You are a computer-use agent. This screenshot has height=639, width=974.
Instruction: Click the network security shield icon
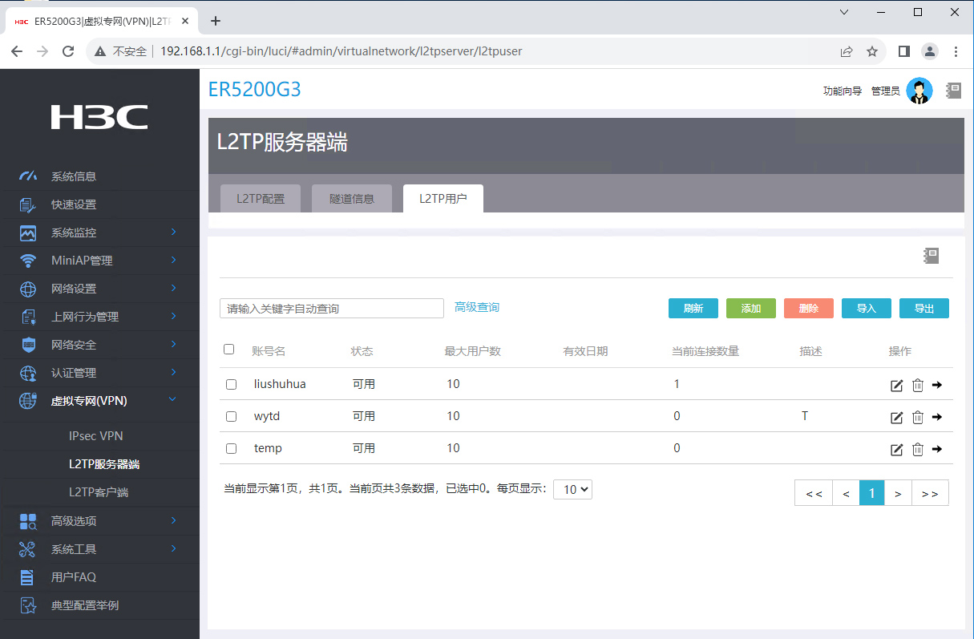(28, 345)
